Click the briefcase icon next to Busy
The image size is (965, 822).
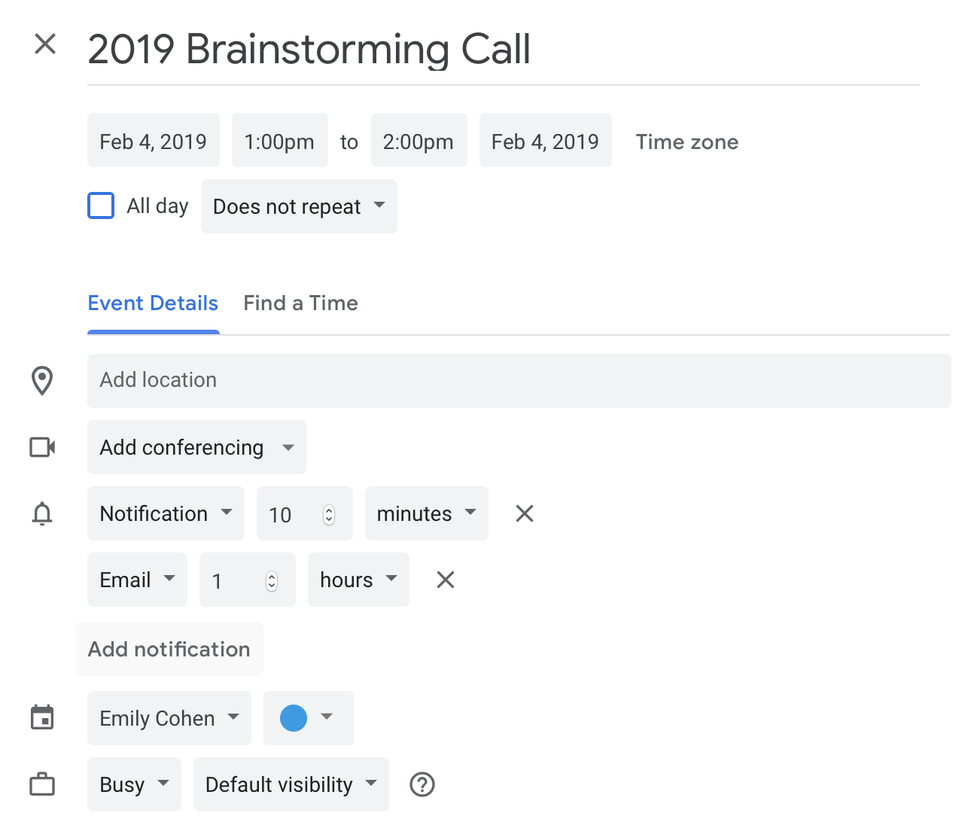pos(42,784)
